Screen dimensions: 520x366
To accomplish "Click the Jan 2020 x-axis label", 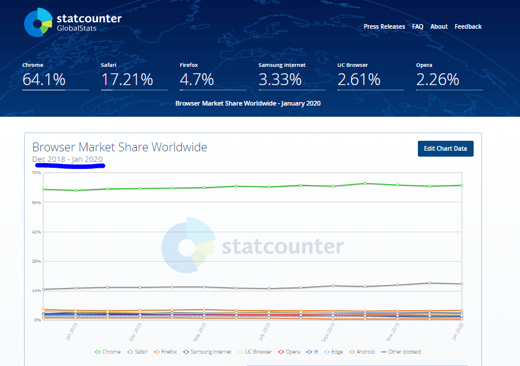I will [x=457, y=332].
